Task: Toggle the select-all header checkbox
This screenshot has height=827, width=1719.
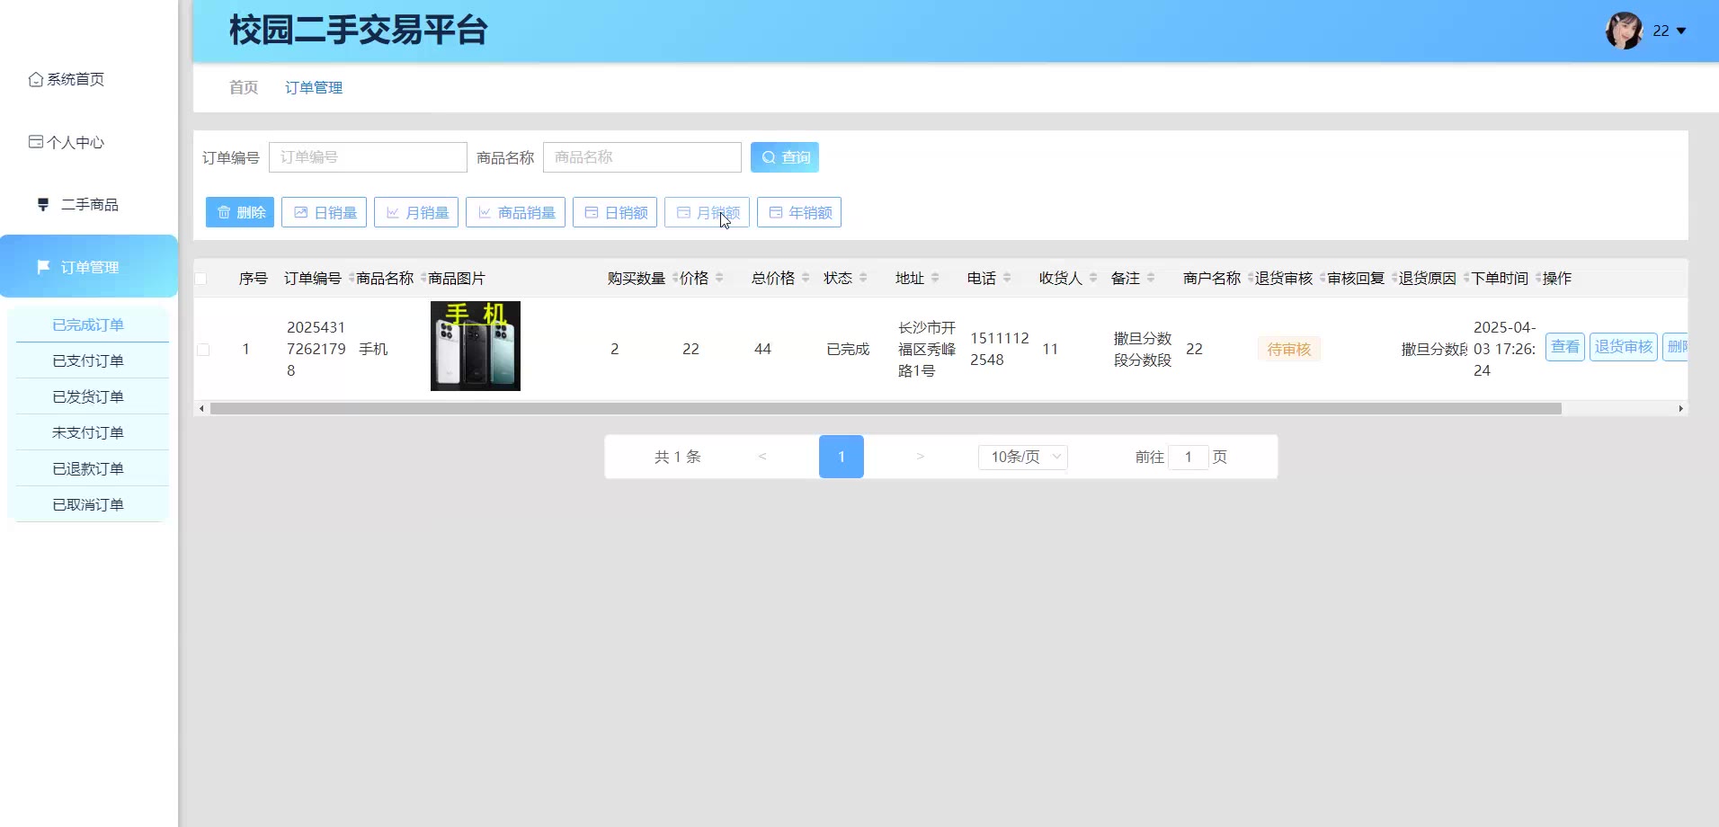Action: point(201,279)
